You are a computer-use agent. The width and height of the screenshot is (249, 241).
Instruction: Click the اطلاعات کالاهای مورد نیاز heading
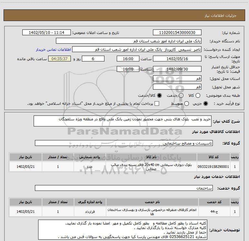216,132
